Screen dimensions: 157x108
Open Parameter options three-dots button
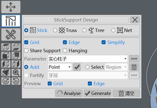click(x=134, y=59)
